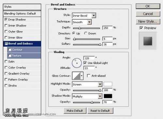Screen dimensions: 163x119
Task: Select the Down direction radio button
Action: click(x=86, y=33)
